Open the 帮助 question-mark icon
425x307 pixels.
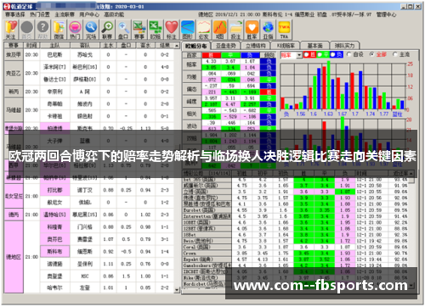click(x=42, y=30)
